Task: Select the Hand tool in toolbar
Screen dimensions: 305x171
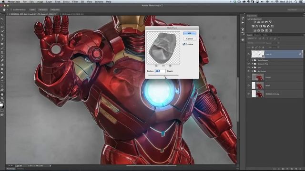Action: point(2,95)
